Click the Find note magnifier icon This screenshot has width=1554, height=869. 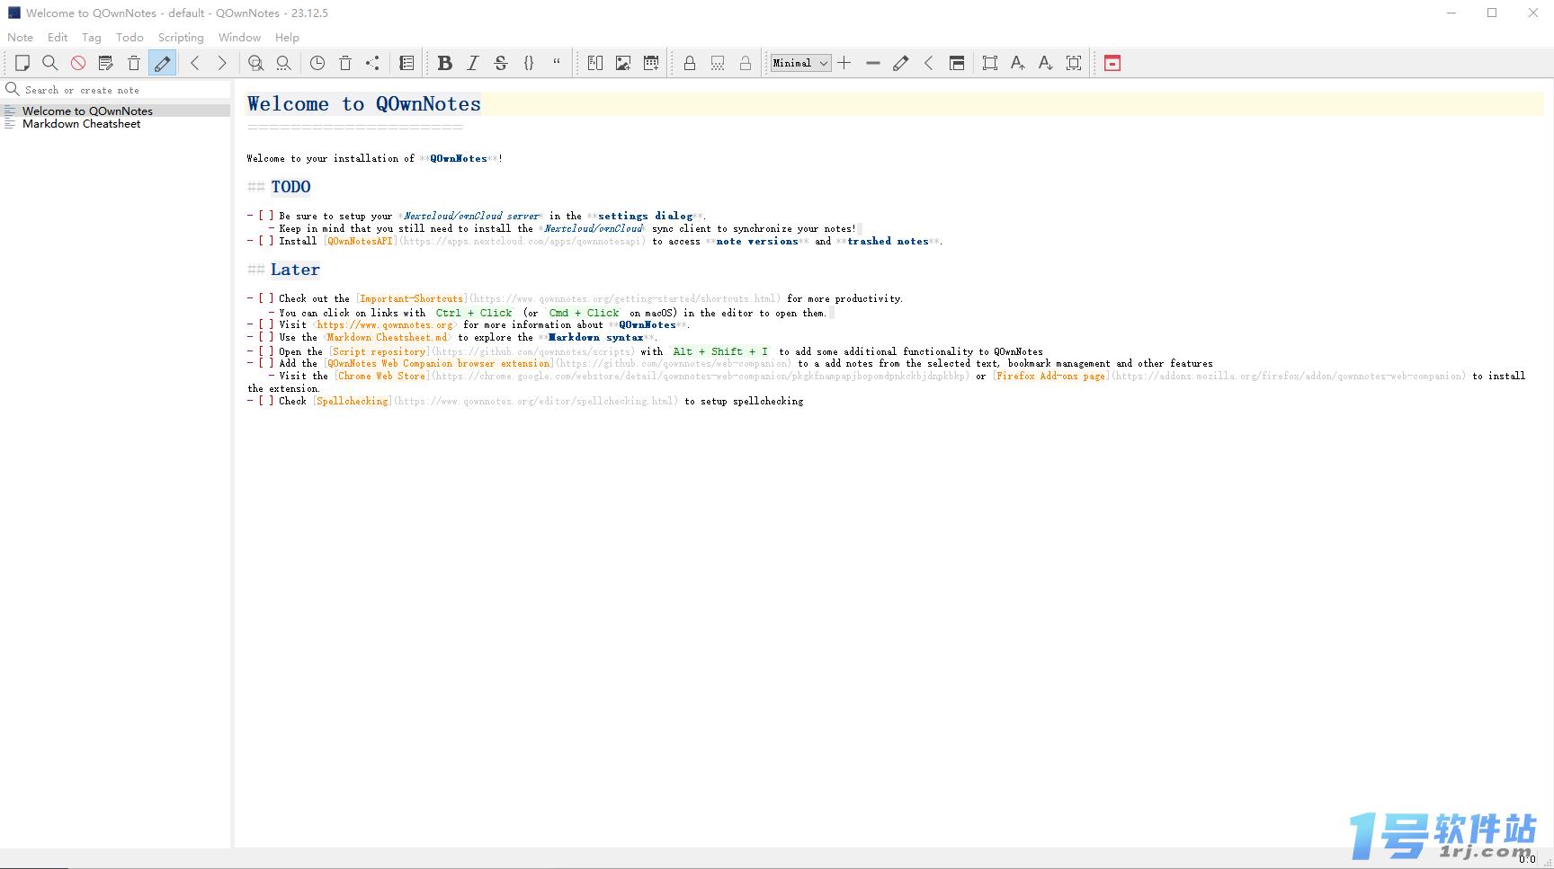coord(50,63)
